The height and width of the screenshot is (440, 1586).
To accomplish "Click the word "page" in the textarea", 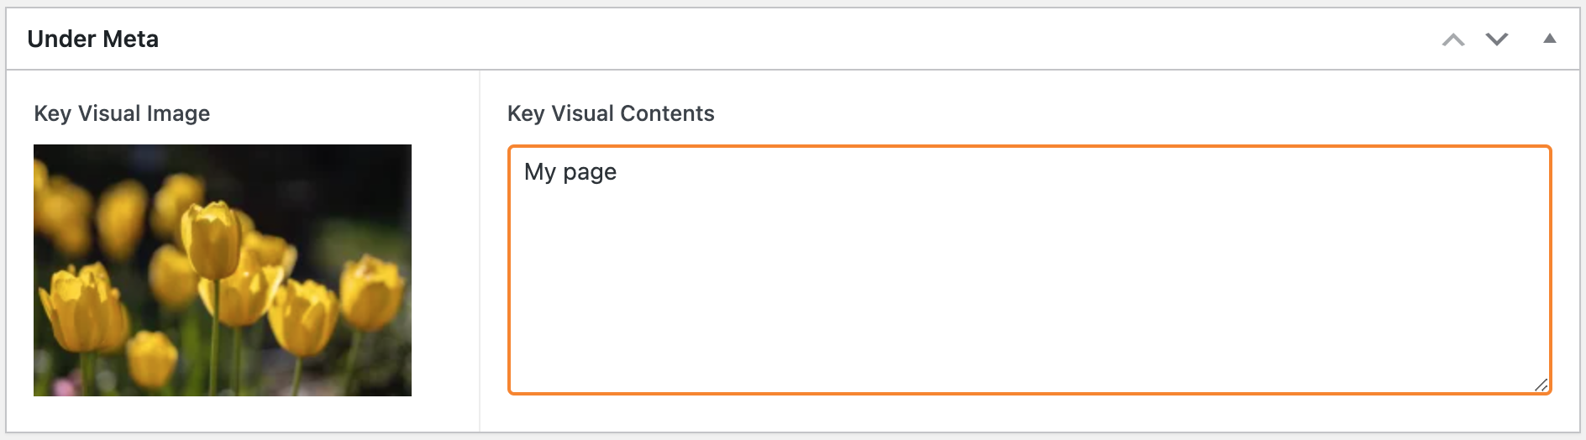I will point(590,173).
